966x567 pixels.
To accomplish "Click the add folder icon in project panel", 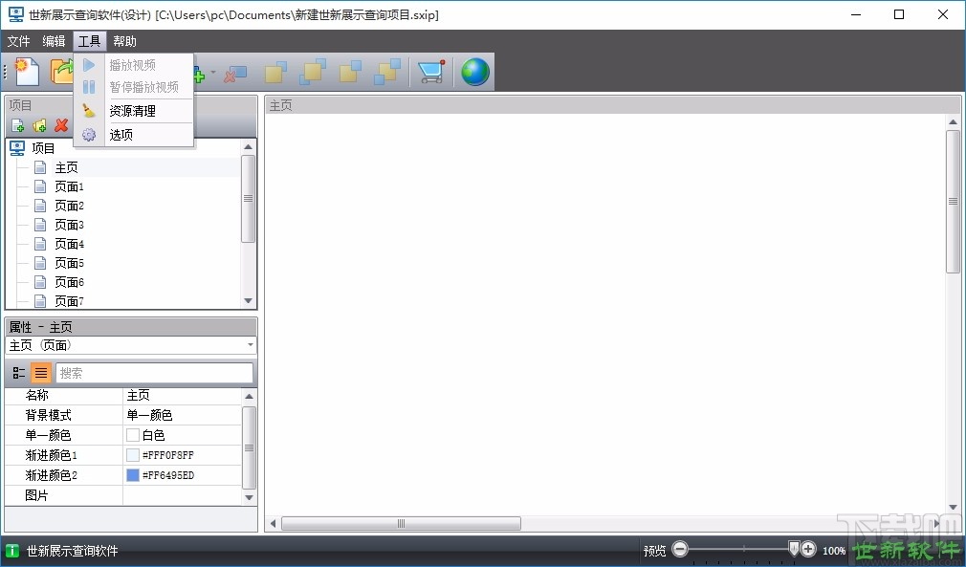I will click(x=39, y=125).
